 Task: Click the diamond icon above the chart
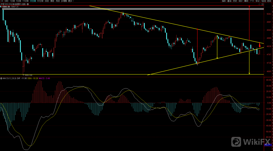[x=259, y=4]
